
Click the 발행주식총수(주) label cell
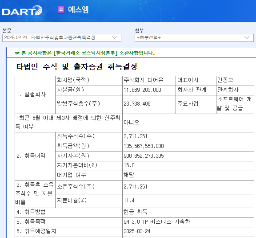[x=89, y=104]
